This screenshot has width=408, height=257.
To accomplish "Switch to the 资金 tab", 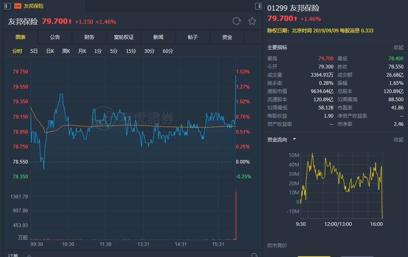I will pyautogui.click(x=227, y=37).
